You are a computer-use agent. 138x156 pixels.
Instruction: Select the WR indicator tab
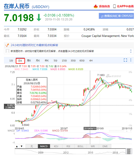[93, 146]
